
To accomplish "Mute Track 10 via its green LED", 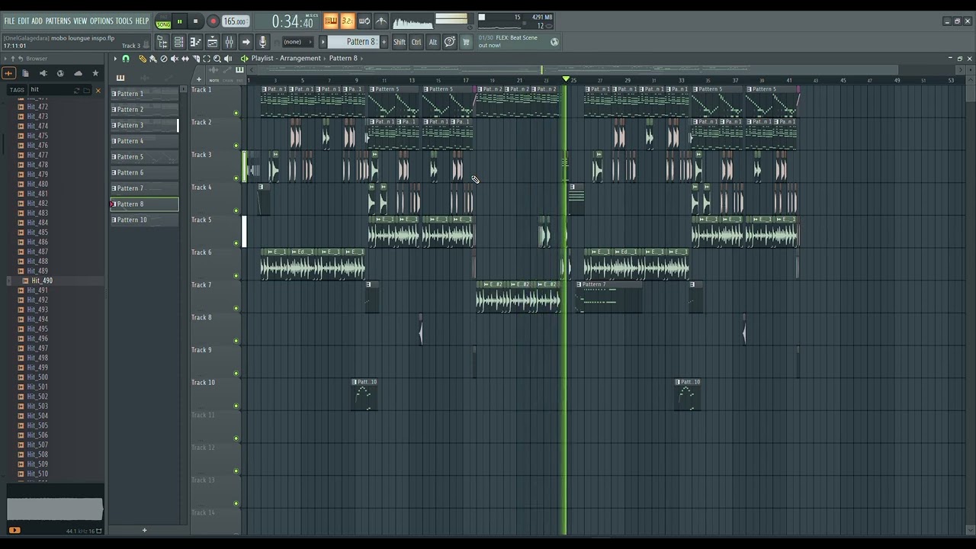I will (236, 406).
